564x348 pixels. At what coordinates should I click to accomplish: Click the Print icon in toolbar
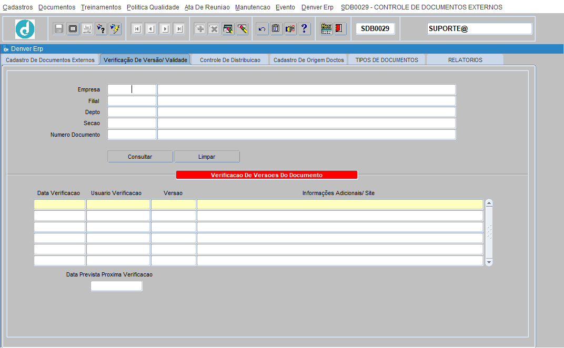87,29
